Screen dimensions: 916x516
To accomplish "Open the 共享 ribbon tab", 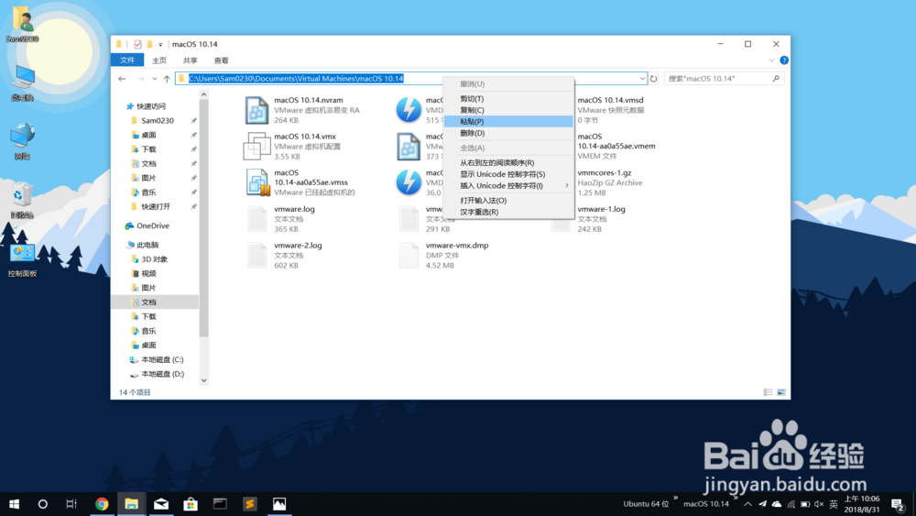I will 190,60.
